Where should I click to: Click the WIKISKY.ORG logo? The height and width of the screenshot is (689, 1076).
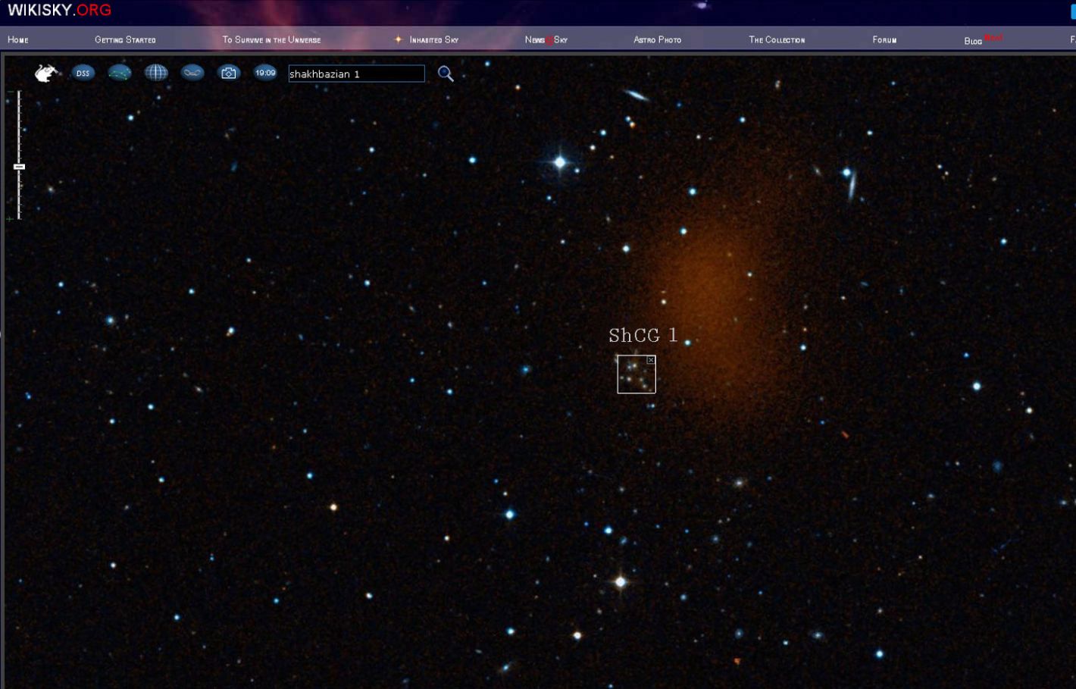point(59,11)
